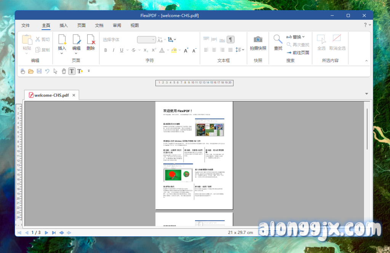The image size is (390, 253).
Task: Toggle Italic formatting
Action: [x=113, y=50]
